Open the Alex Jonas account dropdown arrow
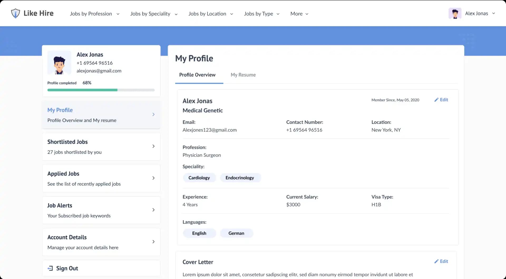The height and width of the screenshot is (279, 506). point(494,13)
